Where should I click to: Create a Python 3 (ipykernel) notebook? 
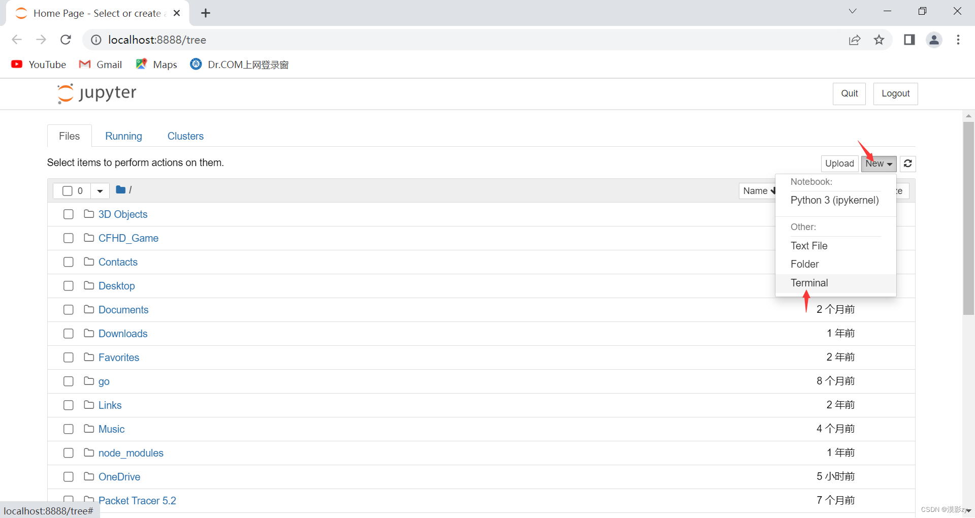(835, 200)
